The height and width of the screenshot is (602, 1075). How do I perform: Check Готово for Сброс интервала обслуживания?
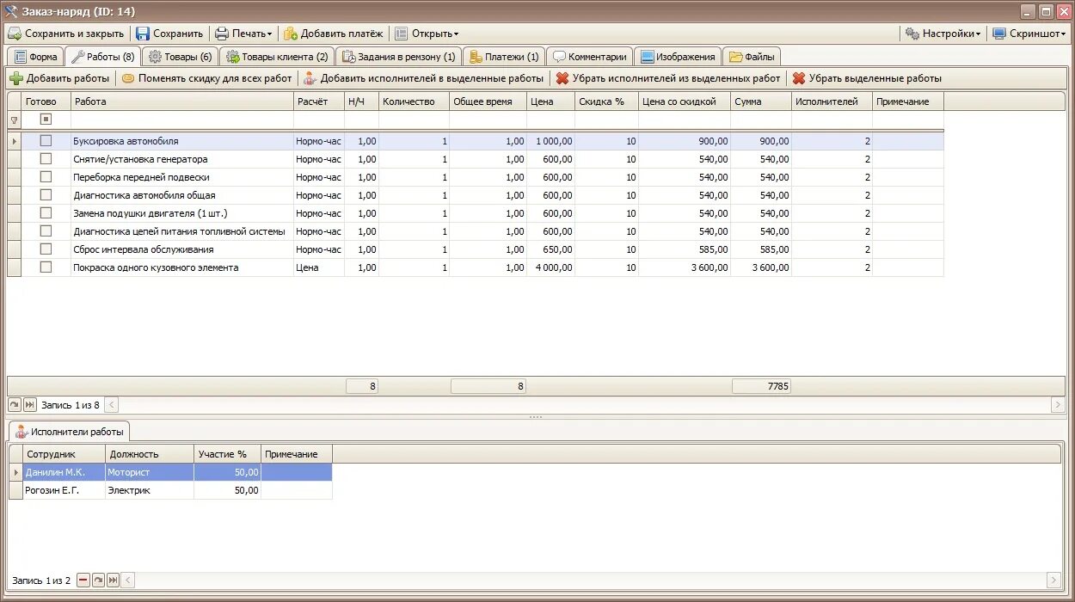(46, 249)
